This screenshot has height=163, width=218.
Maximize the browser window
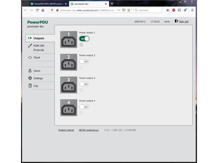click(185, 2)
